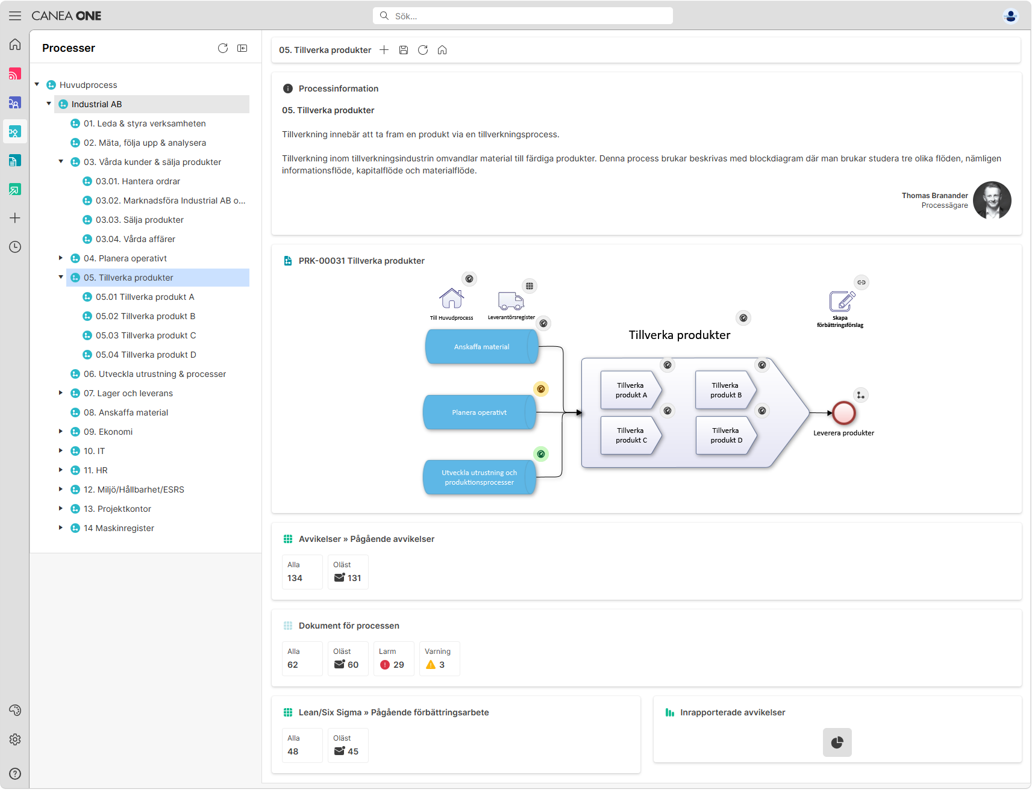Add a new item with the plus icon beside 05. Tillverka produkter

tap(384, 50)
